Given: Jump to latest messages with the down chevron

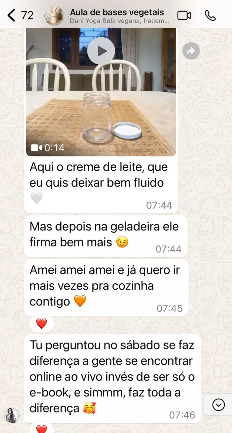Looking at the screenshot, I should [x=218, y=405].
